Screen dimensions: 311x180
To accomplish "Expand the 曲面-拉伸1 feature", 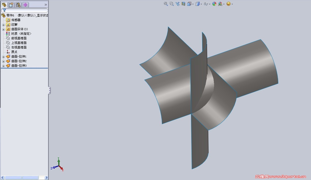I will coord(3,57).
